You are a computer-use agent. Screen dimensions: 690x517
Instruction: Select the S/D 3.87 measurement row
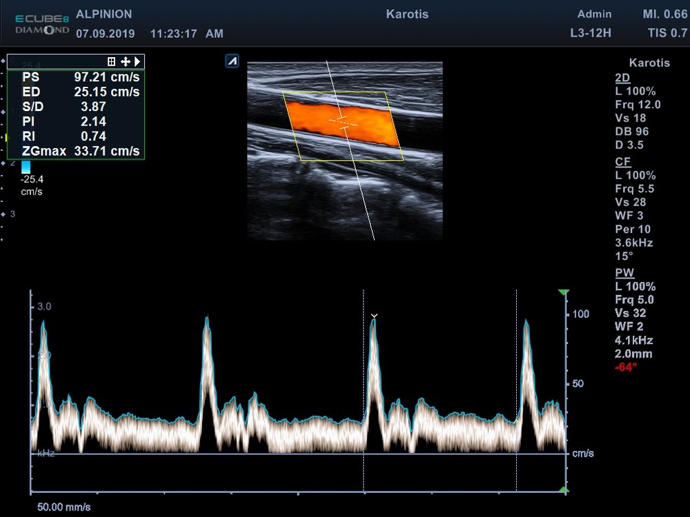tap(63, 106)
